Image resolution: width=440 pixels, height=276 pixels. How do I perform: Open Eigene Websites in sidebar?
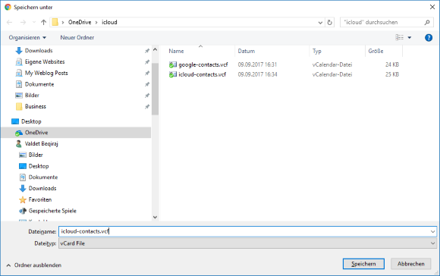click(x=45, y=61)
